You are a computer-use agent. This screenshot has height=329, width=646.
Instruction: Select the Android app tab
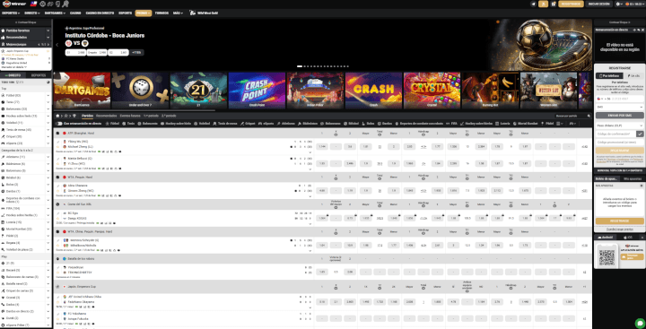(x=606, y=238)
